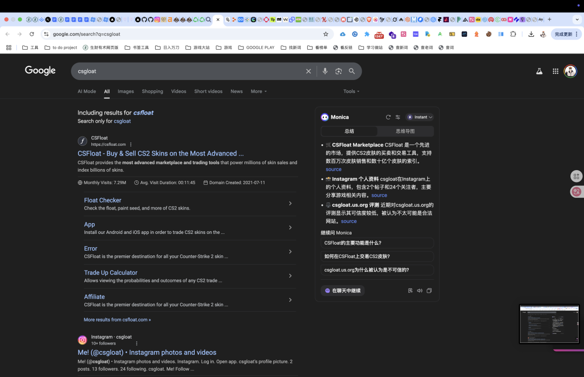Clear the search box with the X icon
Screen dimensions: 584x377
[308, 71]
